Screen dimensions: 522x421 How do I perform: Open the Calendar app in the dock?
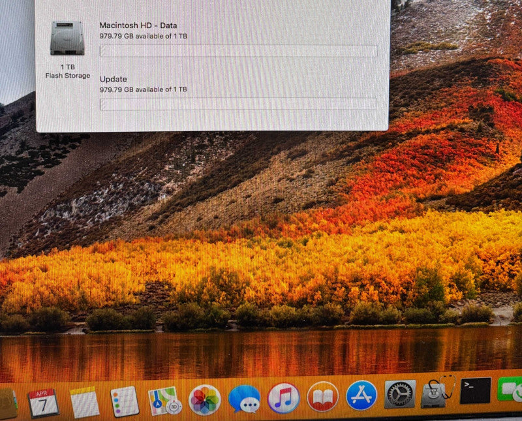(x=43, y=403)
